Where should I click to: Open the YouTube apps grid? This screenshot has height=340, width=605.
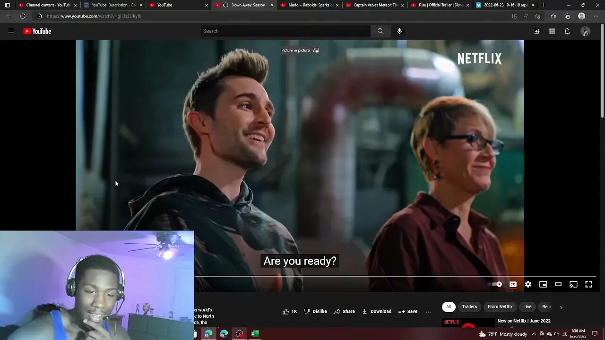(x=552, y=31)
